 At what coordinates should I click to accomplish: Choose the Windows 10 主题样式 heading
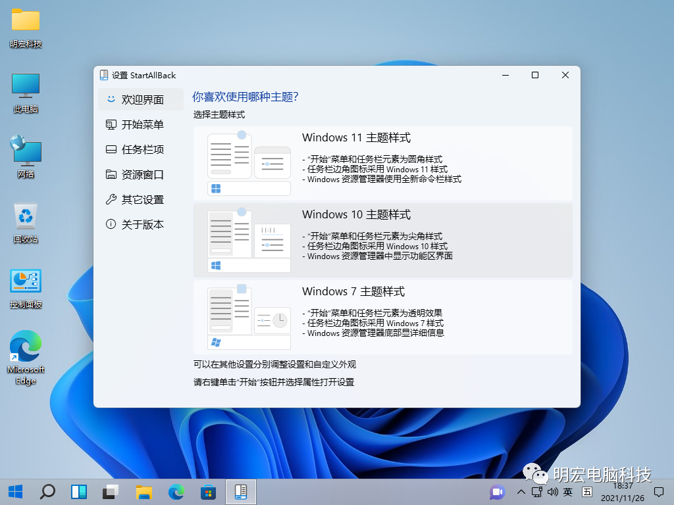tap(356, 215)
